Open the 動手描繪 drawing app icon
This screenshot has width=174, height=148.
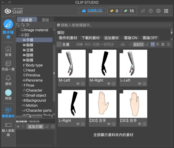(x=8, y=24)
